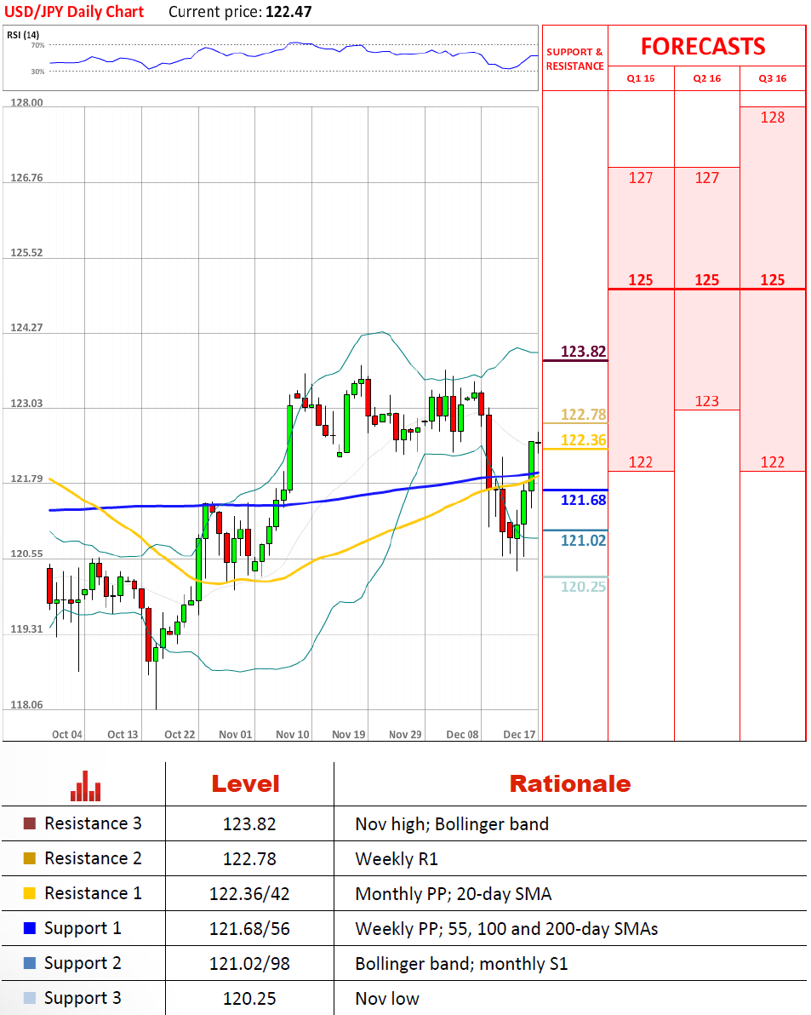Click the Support & Resistance column header
The height and width of the screenshot is (1015, 811).
[575, 59]
